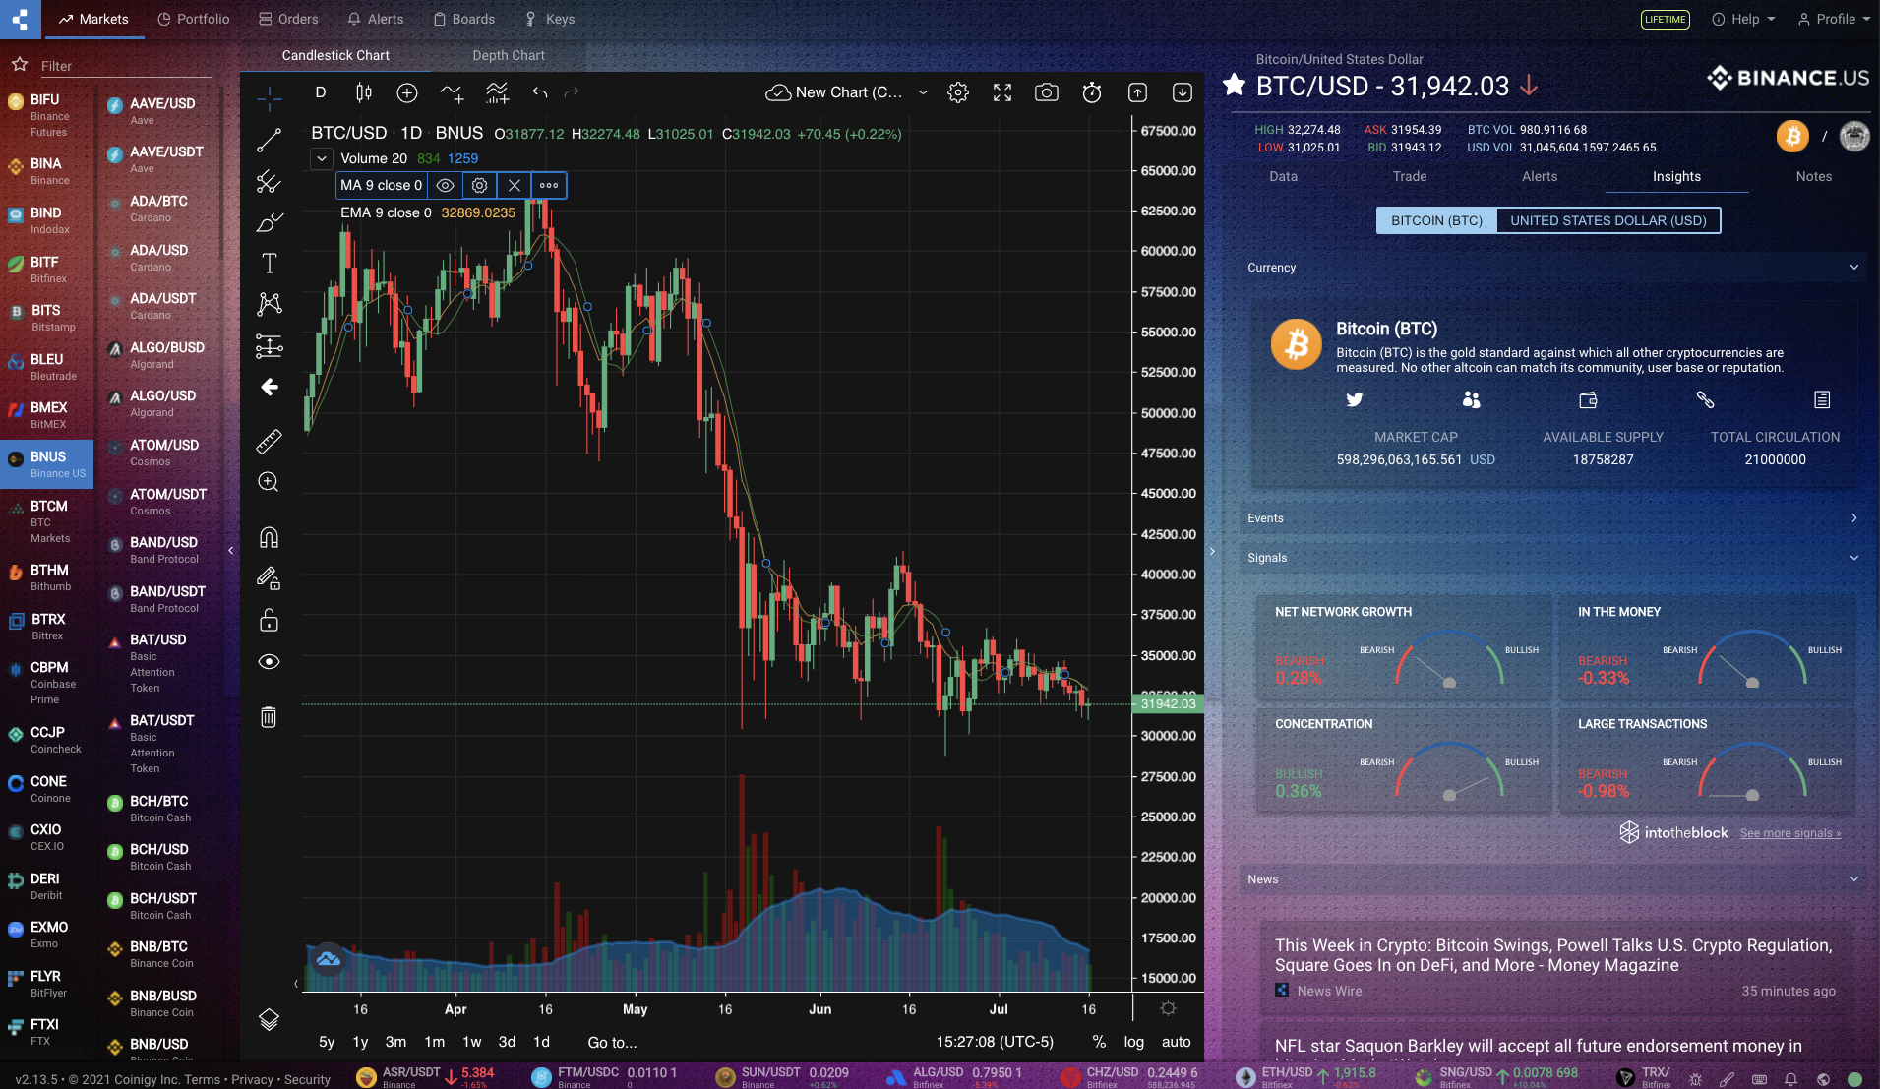Open Bitcoin Twitter link icon
Screen dimensions: 1880x1089
point(1355,399)
